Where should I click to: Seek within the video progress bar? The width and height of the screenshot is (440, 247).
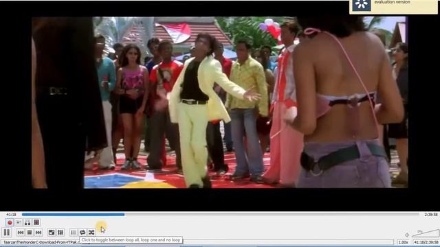220,215
